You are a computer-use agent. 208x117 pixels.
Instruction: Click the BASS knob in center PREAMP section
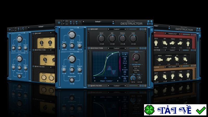101,38
